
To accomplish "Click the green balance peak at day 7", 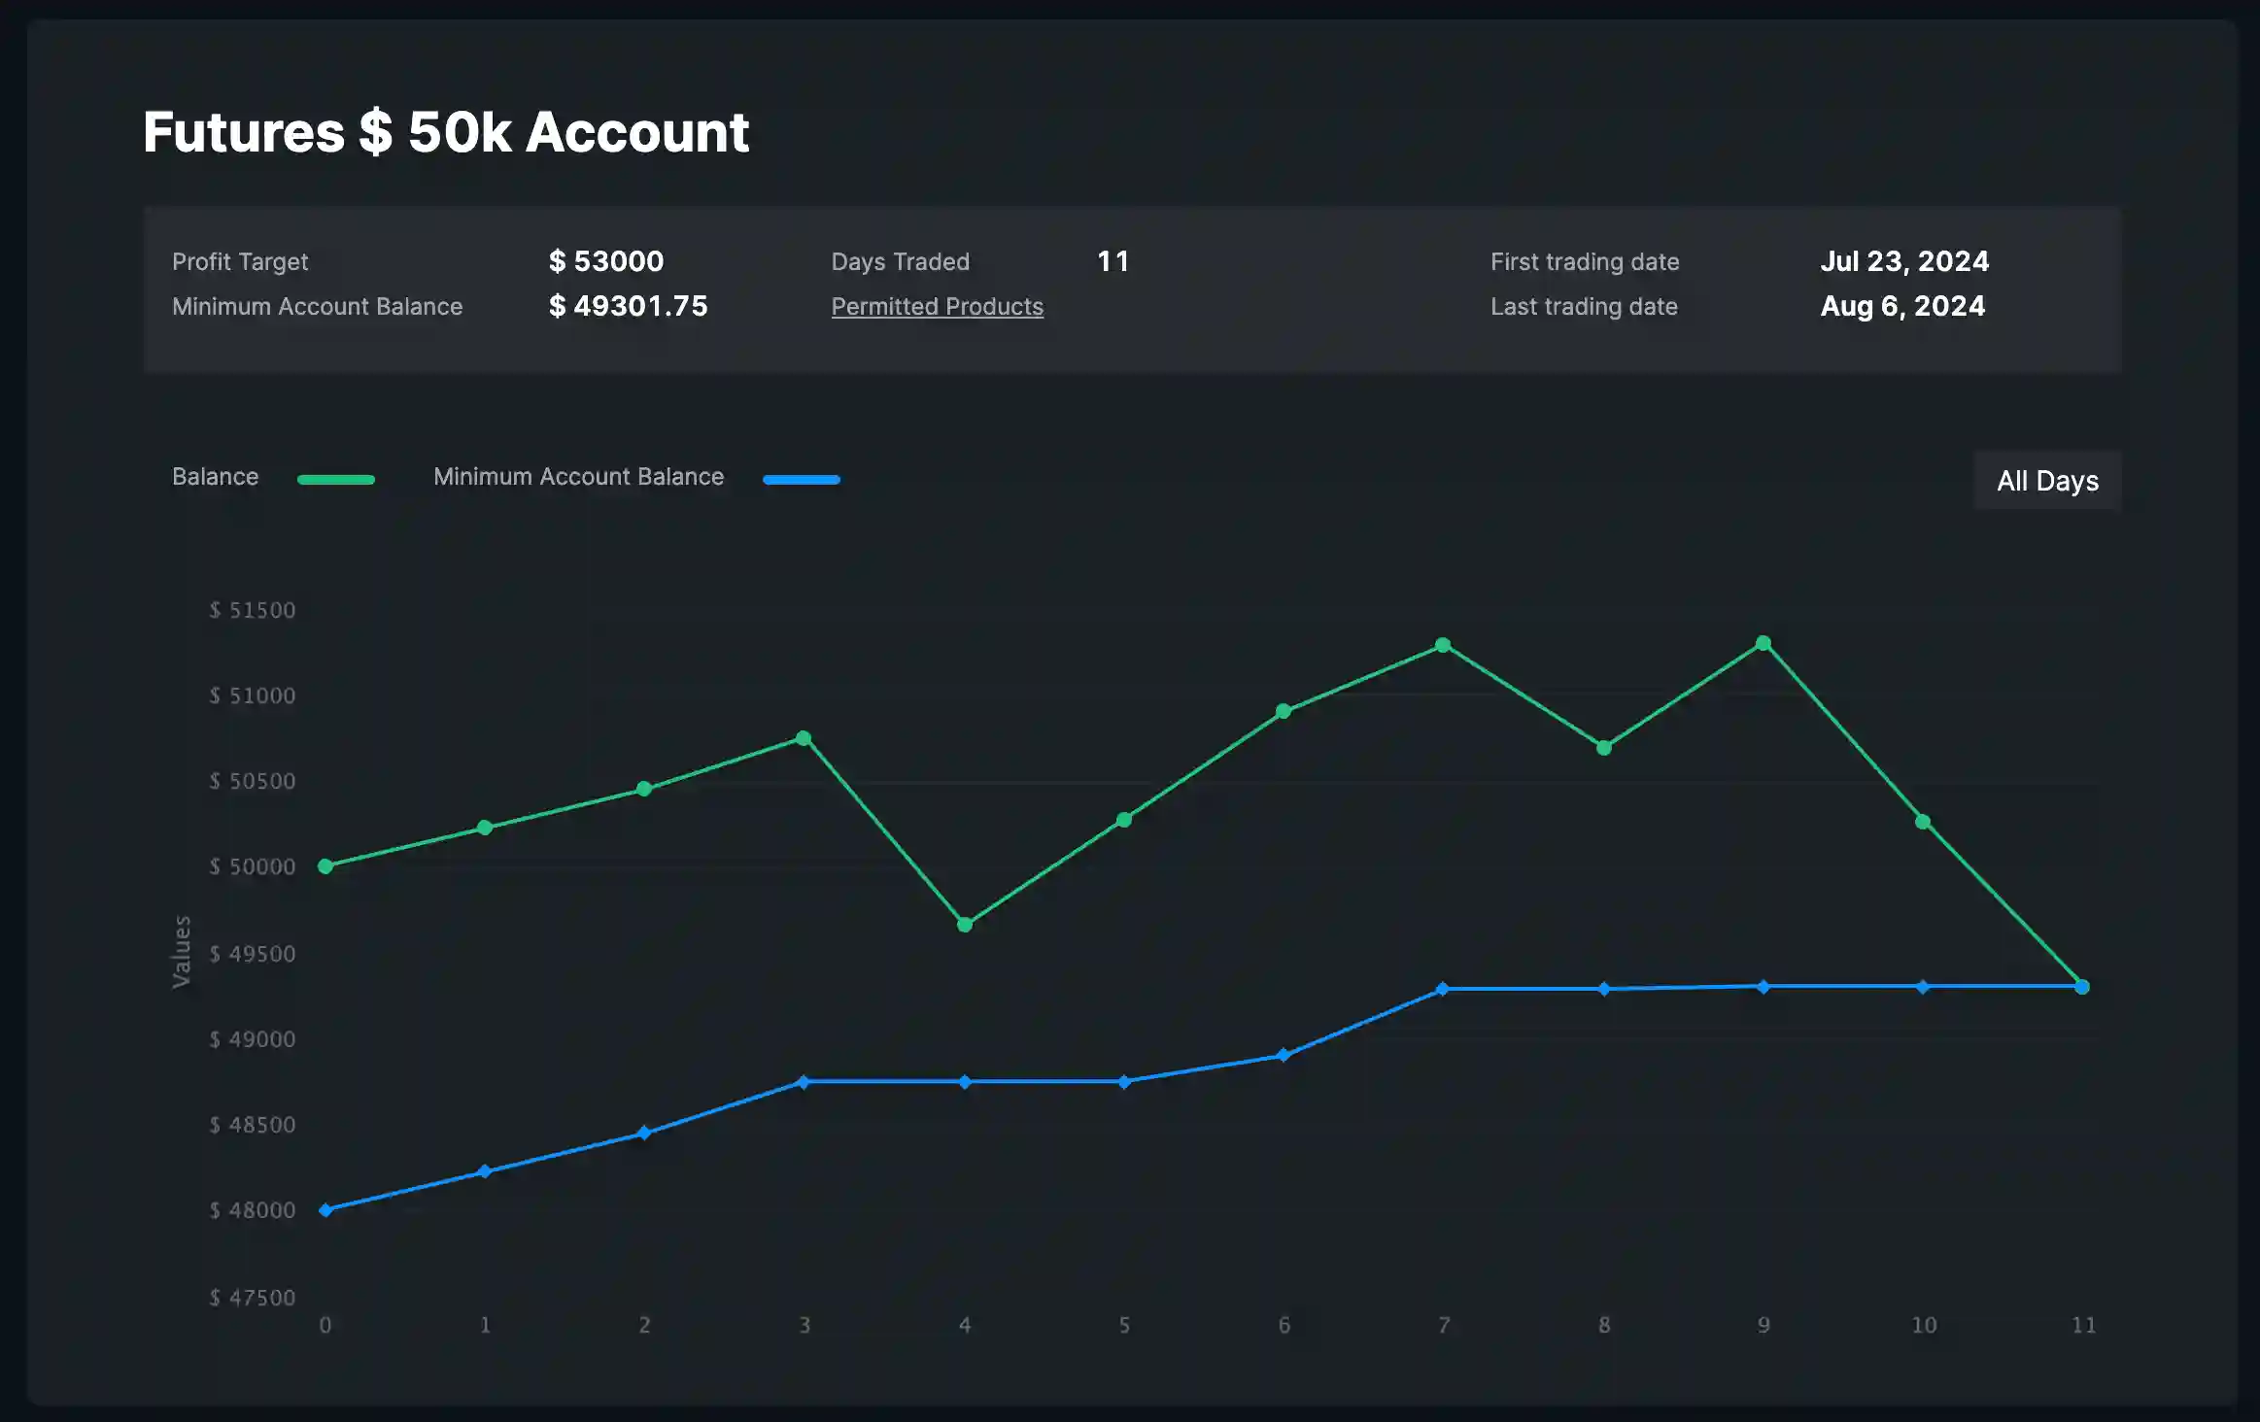I will [1443, 645].
